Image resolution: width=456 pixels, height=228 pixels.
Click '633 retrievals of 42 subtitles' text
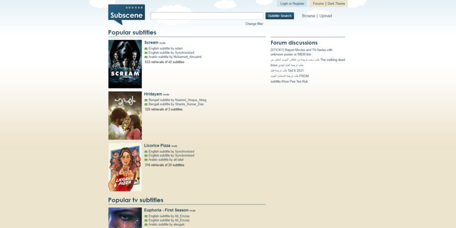(x=165, y=62)
